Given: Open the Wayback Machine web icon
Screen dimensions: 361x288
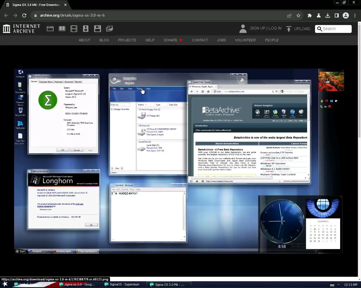Looking at the screenshot, I should (50, 29).
